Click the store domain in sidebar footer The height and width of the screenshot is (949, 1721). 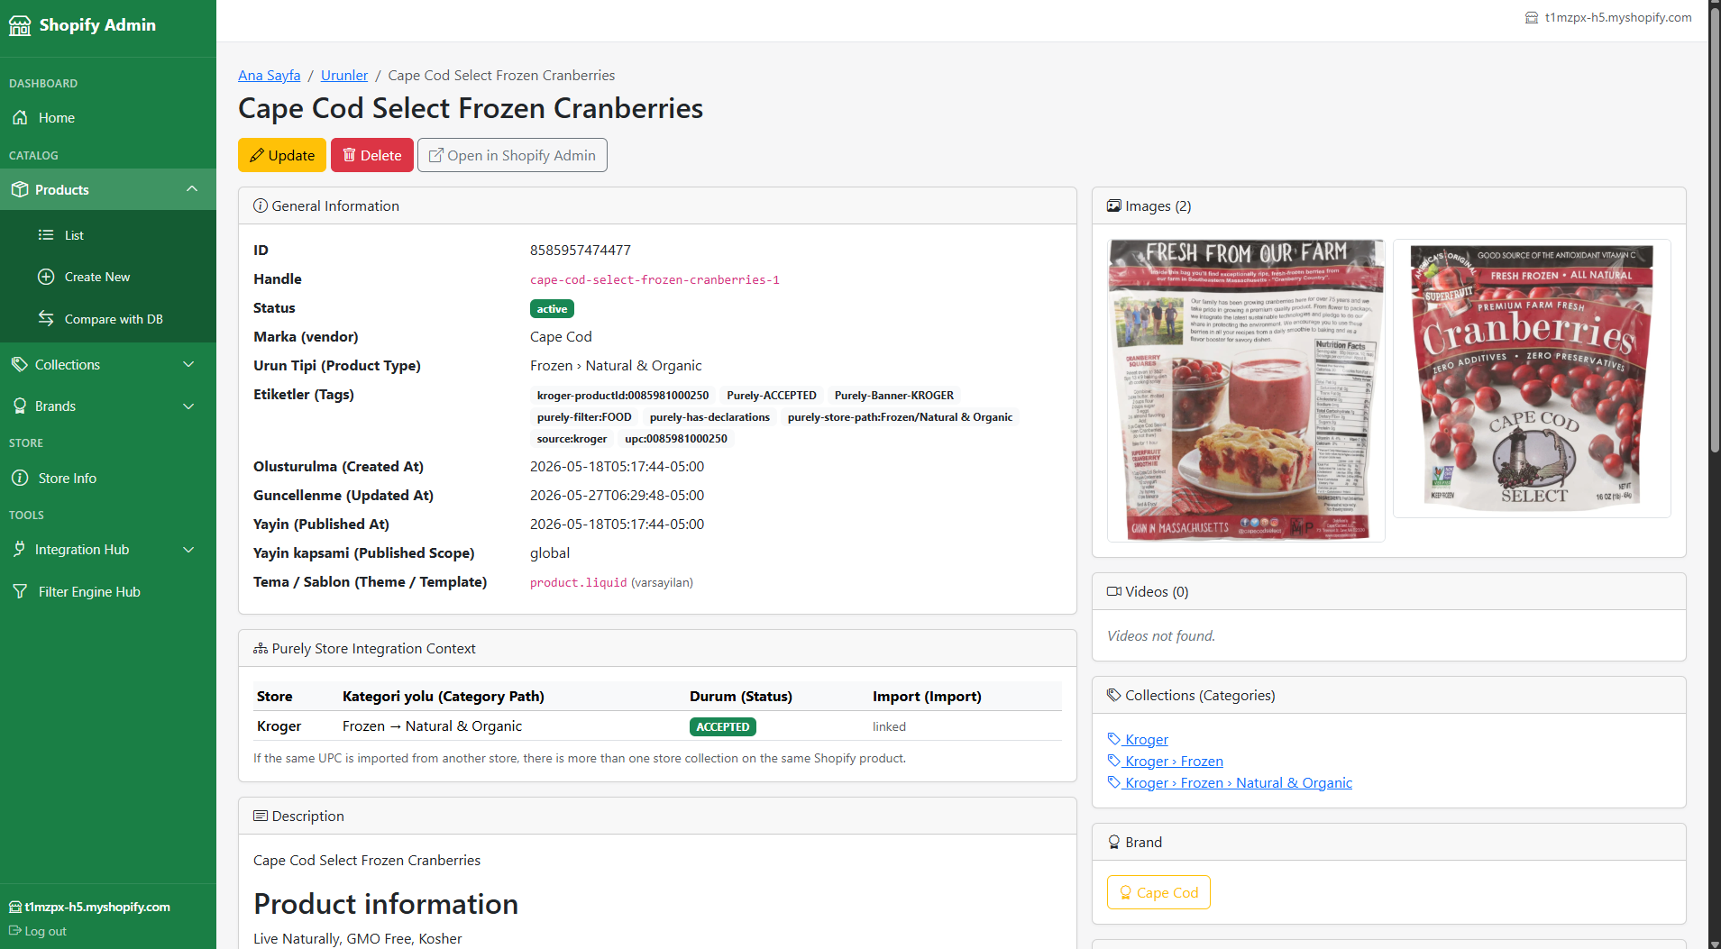tap(97, 907)
